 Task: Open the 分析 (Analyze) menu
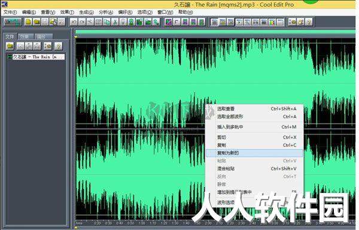pos(106,12)
